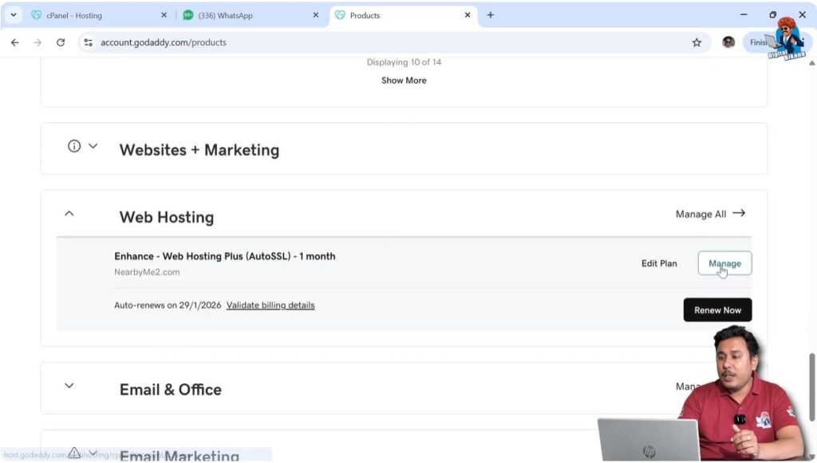Switch to the WhatsApp tab
Screen dimensions: 817x463
coord(250,15)
